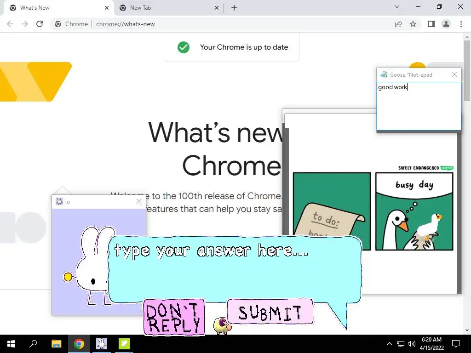Image resolution: width=471 pixels, height=353 pixels.
Task: Reload the What's New page
Action: [40, 24]
